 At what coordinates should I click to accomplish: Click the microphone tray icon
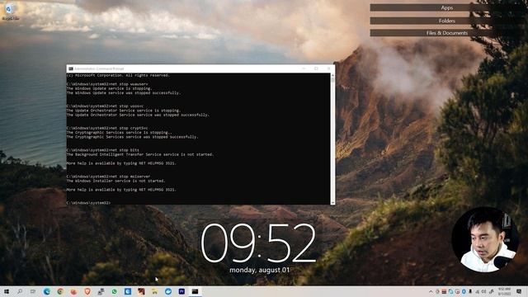coord(470,291)
